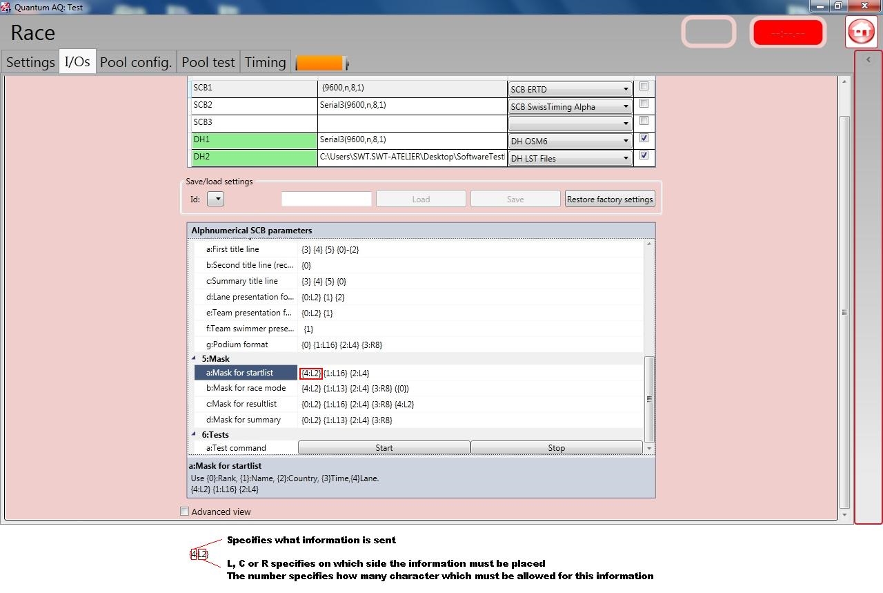Click the Stop test command button
This screenshot has height=593, width=883.
coord(556,448)
